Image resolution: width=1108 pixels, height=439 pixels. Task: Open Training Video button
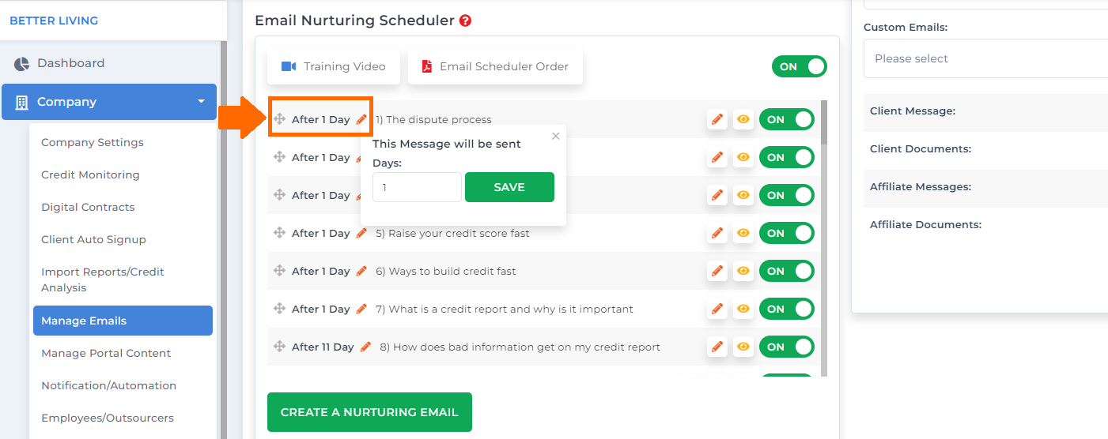[x=333, y=66]
